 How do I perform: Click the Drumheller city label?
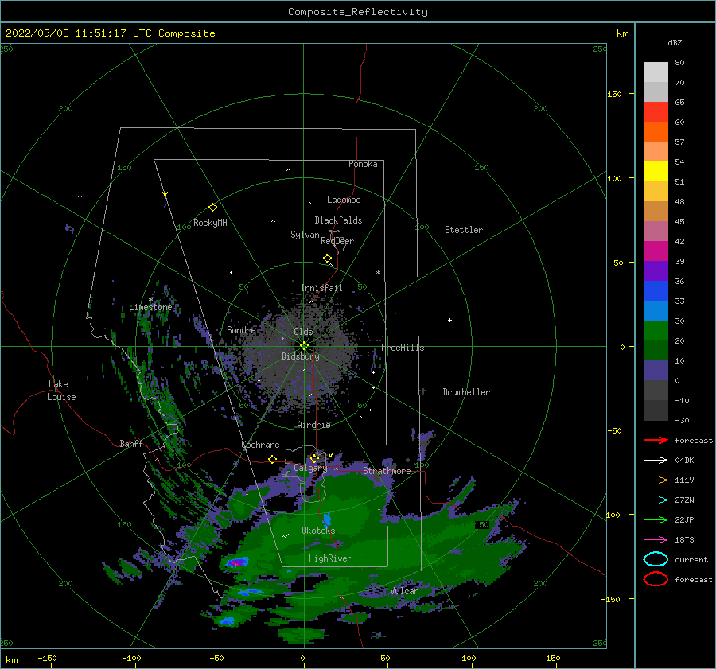(x=466, y=392)
